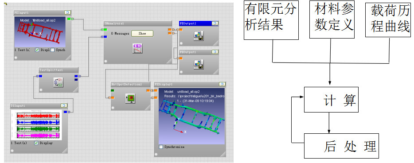Toggle the Display checkbox in TSInput1
This screenshot has height=163, width=414.
click(x=36, y=143)
